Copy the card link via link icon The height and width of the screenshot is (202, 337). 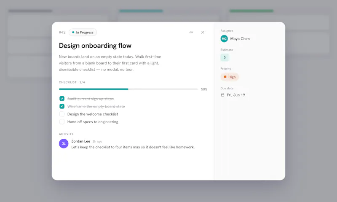pyautogui.click(x=191, y=32)
